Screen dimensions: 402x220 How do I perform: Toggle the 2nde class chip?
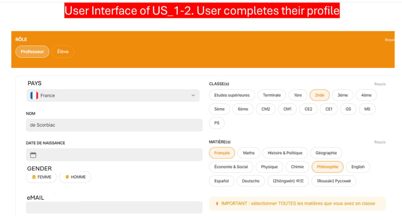tap(320, 95)
